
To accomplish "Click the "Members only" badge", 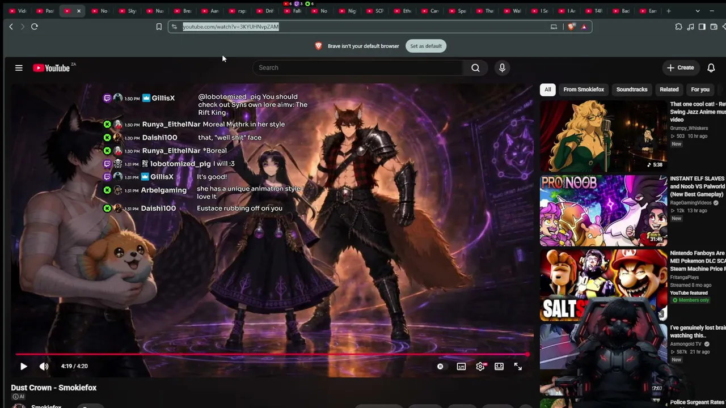I will click(691, 300).
